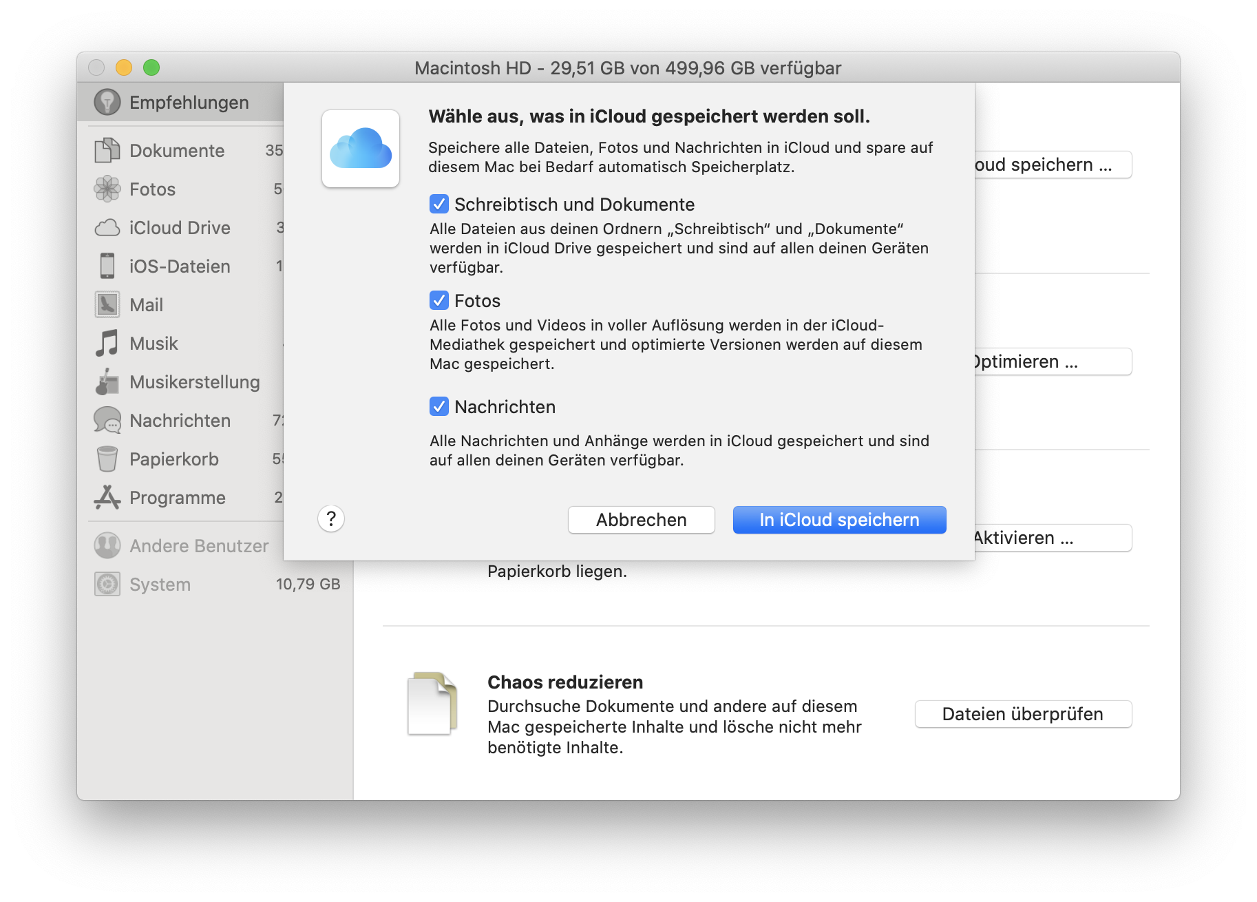Click the Mail stamp icon

107,304
